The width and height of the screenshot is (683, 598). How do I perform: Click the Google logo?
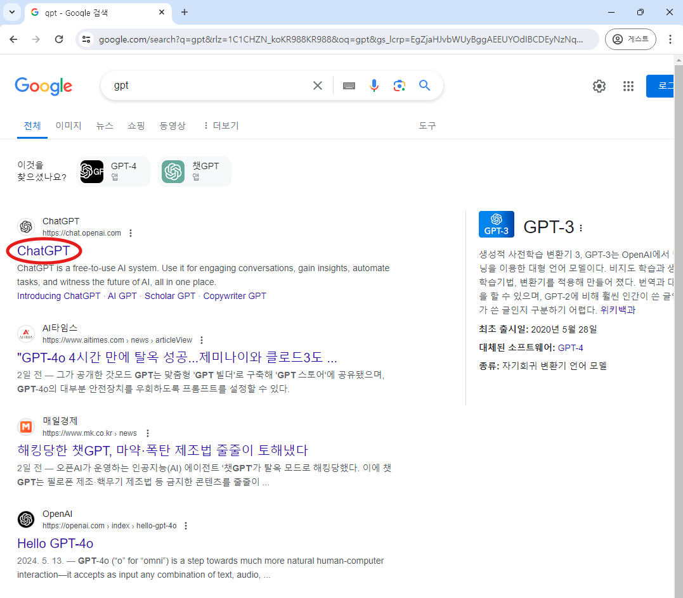[x=44, y=86]
